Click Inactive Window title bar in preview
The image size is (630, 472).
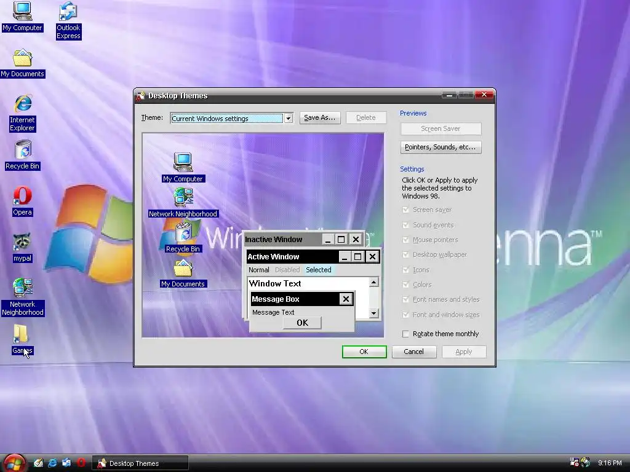click(x=283, y=240)
